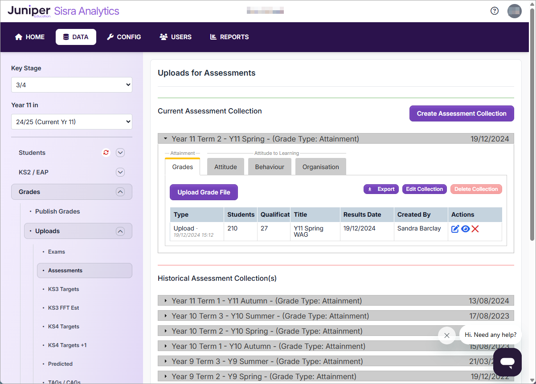
Task: Click Create Assessment Collection button
Action: (x=462, y=113)
